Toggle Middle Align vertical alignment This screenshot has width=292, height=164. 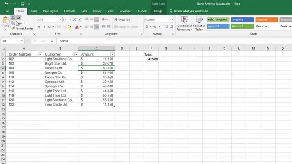92,20
